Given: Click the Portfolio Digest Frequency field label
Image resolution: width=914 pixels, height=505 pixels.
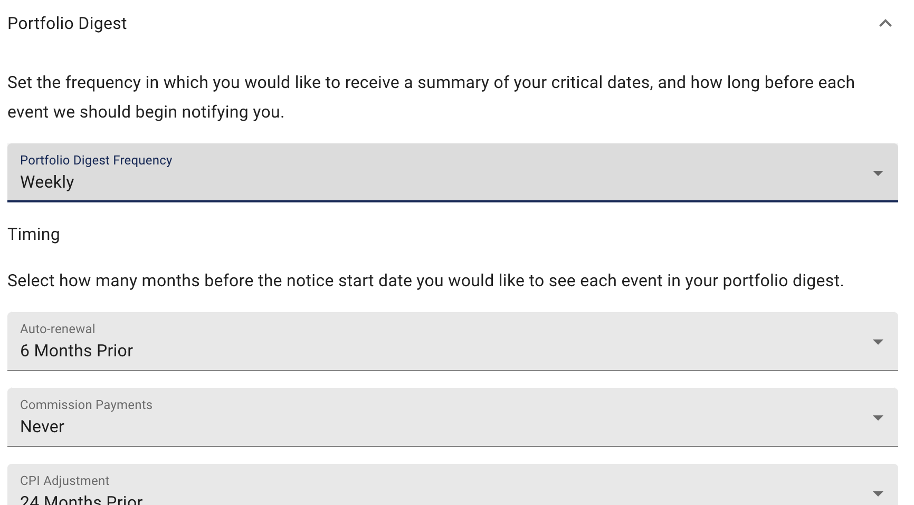Looking at the screenshot, I should (96, 160).
